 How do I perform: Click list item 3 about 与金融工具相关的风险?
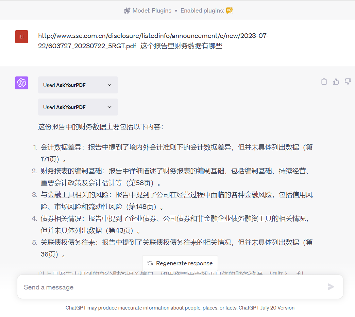click(x=176, y=195)
